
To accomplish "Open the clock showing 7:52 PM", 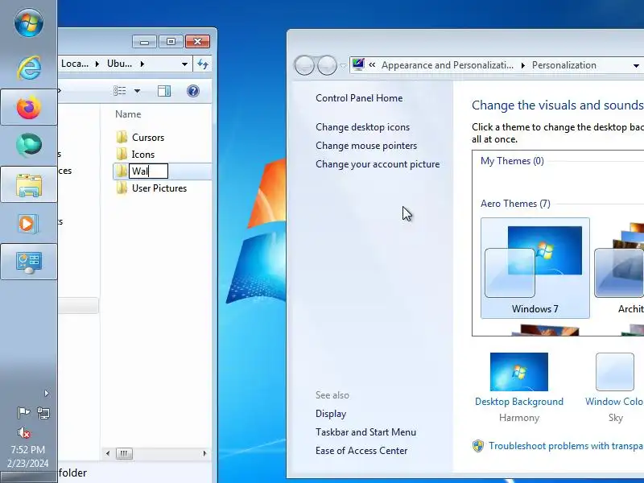I will 28,456.
